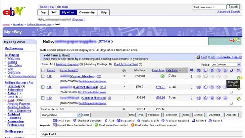Screen dimensions: 245x138
Task: Click the Search button
Action: click(x=233, y=7)
